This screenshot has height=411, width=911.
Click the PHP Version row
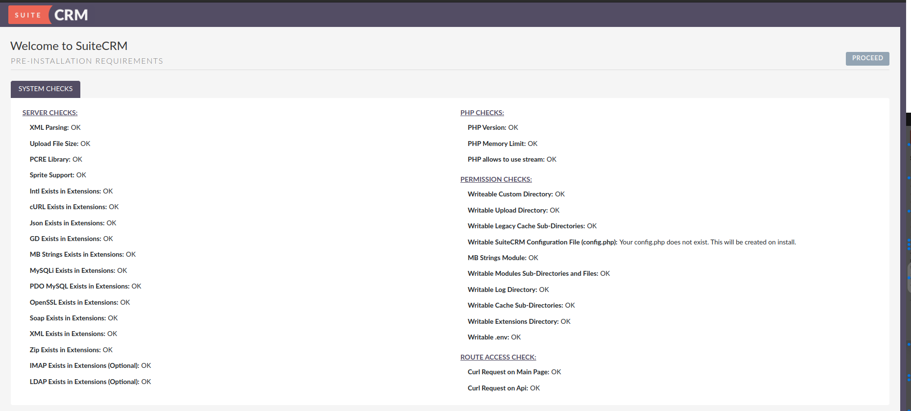[x=493, y=127]
